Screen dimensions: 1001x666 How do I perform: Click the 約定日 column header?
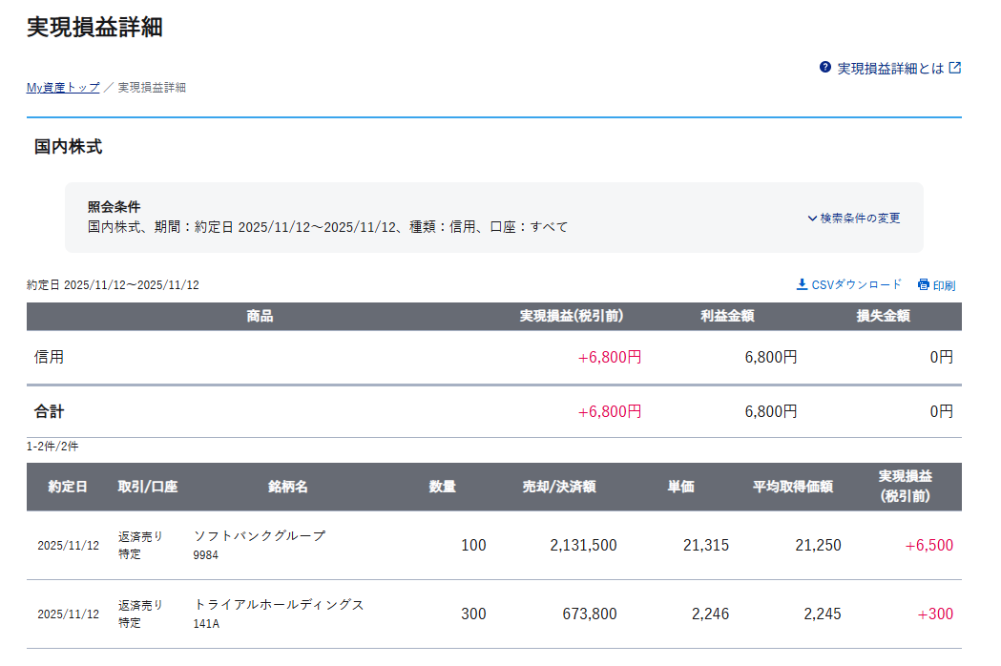pos(68,487)
